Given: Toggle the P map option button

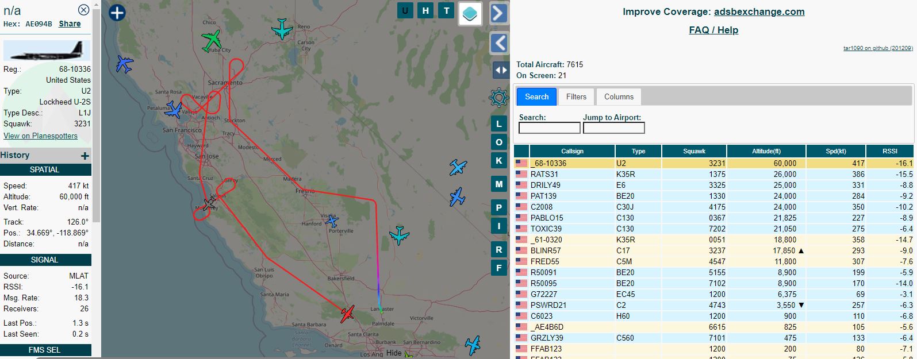Looking at the screenshot, I should coord(498,207).
